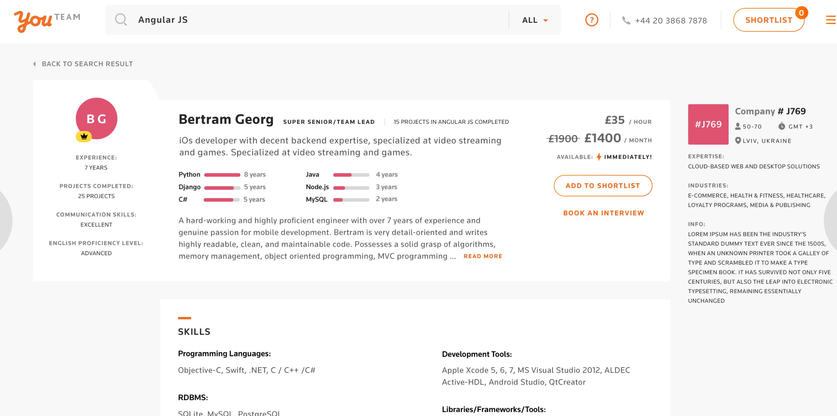Click the Super Senior/Team Lead label

click(329, 122)
